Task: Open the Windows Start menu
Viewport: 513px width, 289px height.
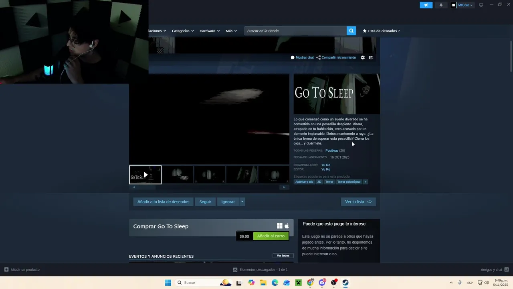Action: (168, 283)
